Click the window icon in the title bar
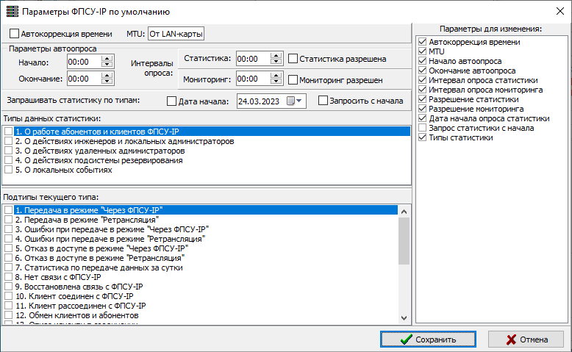Screen dimensions: 572x352 (10, 11)
